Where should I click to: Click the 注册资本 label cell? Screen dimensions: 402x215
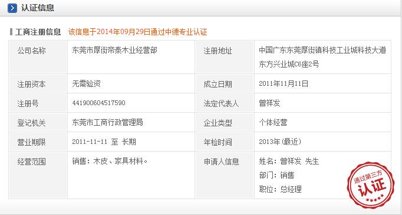pyautogui.click(x=38, y=84)
